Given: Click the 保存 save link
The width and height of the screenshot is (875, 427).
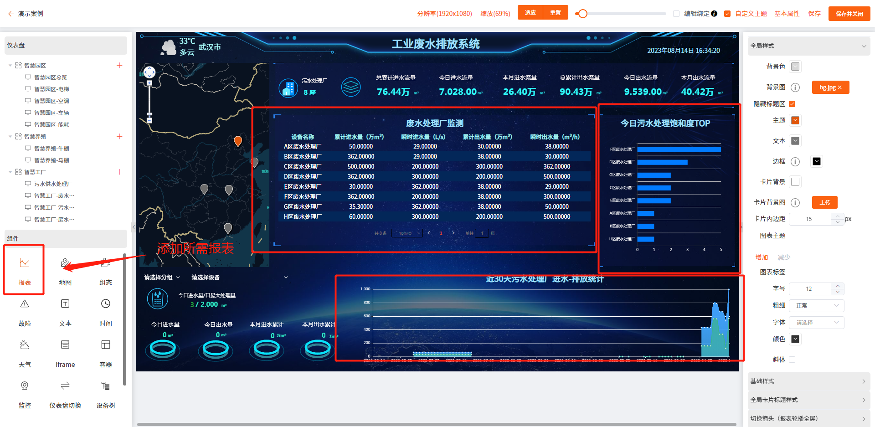Looking at the screenshot, I should pyautogui.click(x=814, y=14).
